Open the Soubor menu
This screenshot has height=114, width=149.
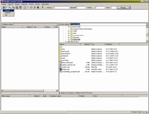(x=4, y=4)
